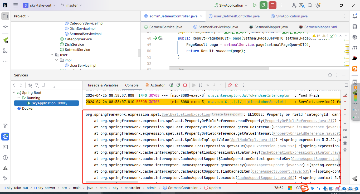Open the Maven panel on the right sidebar

355,47
